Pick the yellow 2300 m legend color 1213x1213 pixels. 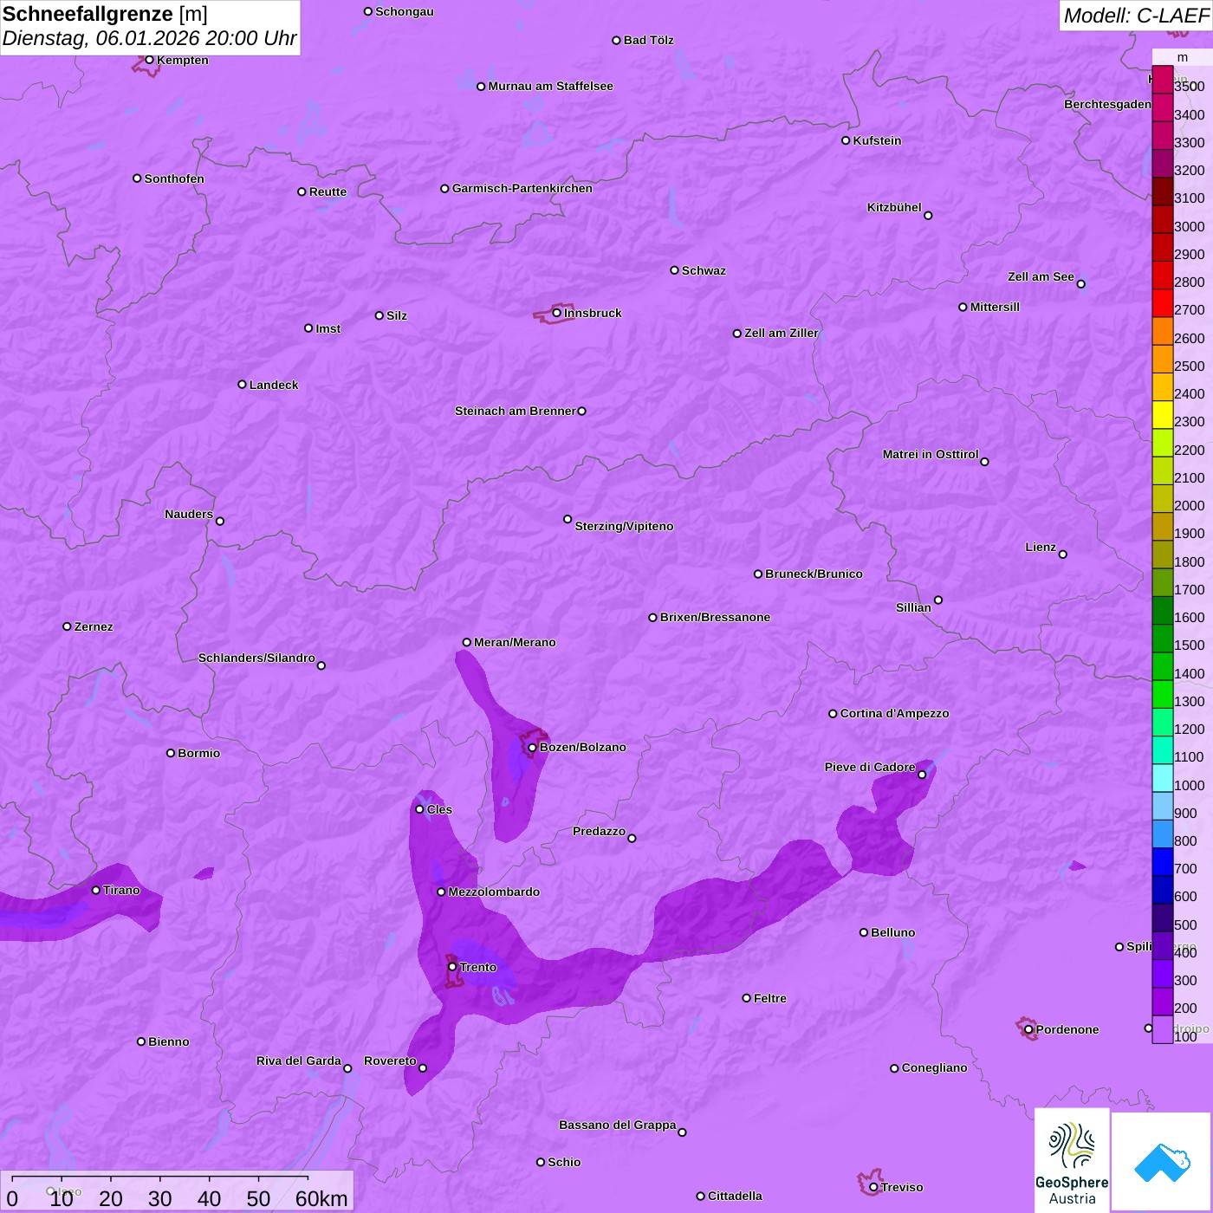click(x=1162, y=415)
